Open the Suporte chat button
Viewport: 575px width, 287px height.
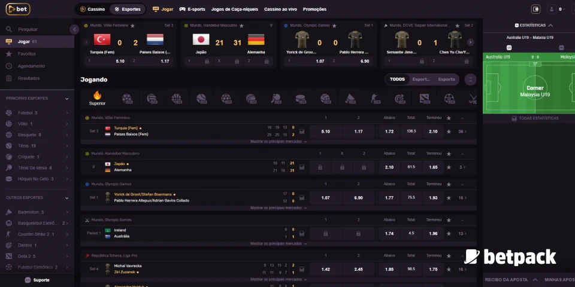click(37, 280)
